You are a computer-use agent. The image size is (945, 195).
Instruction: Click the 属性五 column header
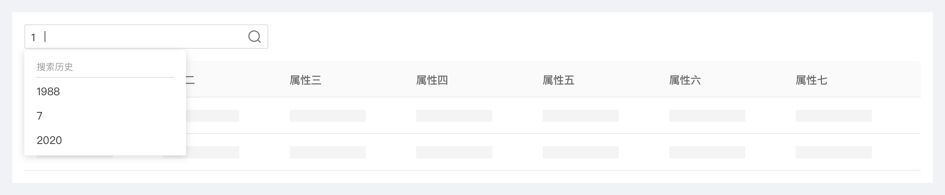click(558, 80)
